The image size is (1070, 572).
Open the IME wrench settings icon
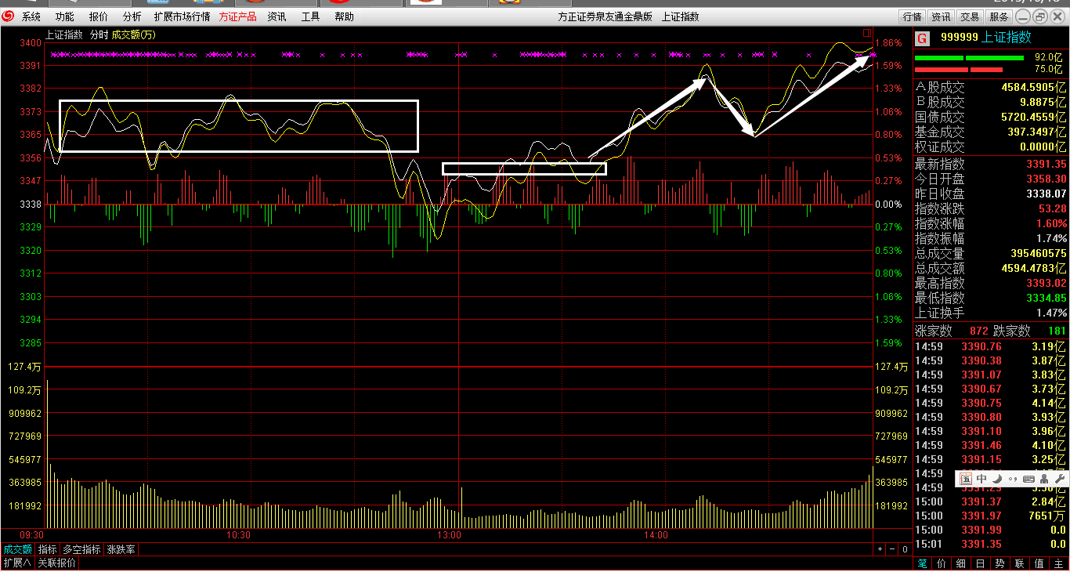coord(1060,479)
